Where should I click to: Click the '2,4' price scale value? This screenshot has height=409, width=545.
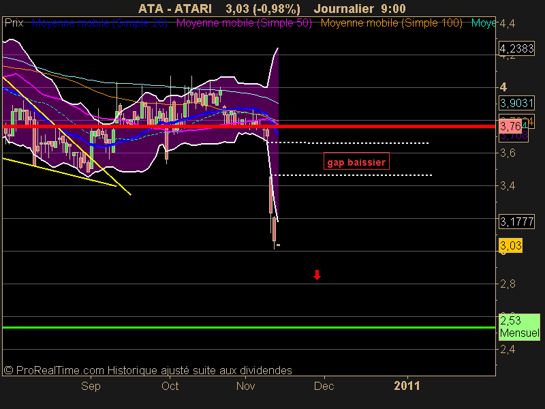click(508, 350)
